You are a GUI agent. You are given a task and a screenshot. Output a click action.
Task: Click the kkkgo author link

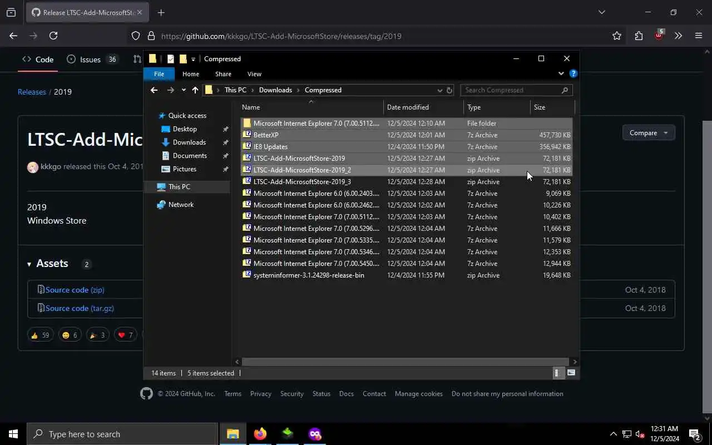(x=51, y=167)
